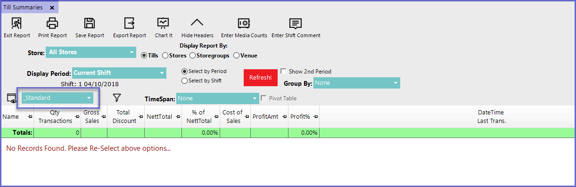The width and height of the screenshot is (576, 187).
Task: Click the view layout eye icon
Action: click(11, 98)
